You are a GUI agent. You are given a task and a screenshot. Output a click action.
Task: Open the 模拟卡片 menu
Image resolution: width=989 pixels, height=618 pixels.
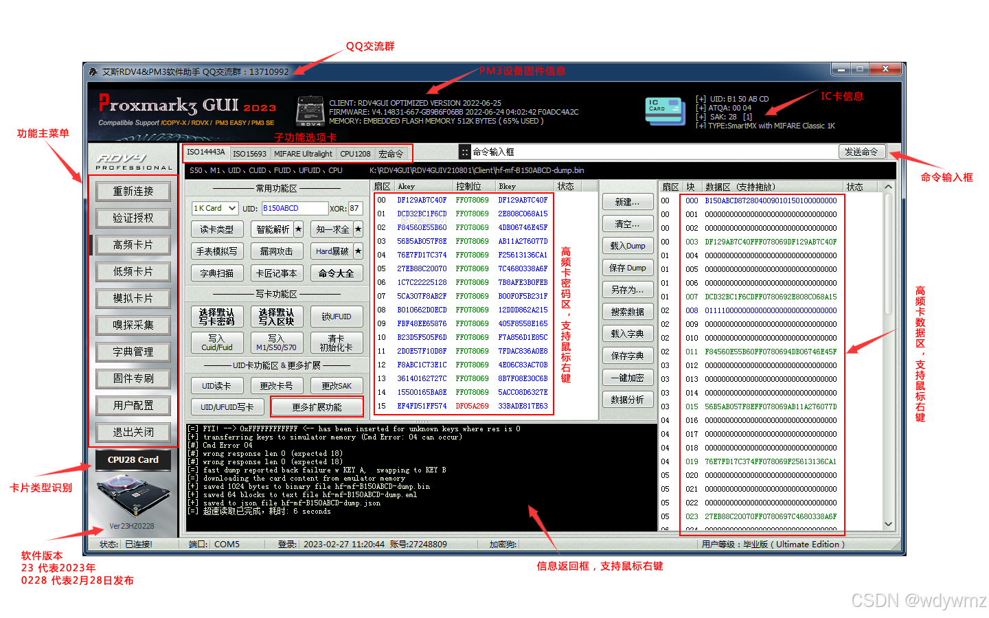[x=133, y=298]
